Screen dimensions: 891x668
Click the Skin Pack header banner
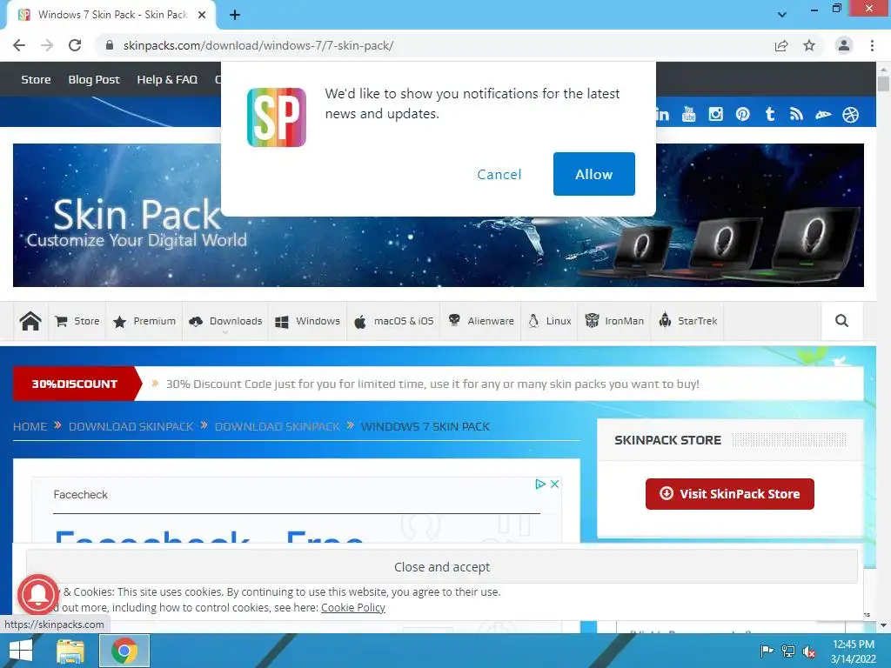439,215
